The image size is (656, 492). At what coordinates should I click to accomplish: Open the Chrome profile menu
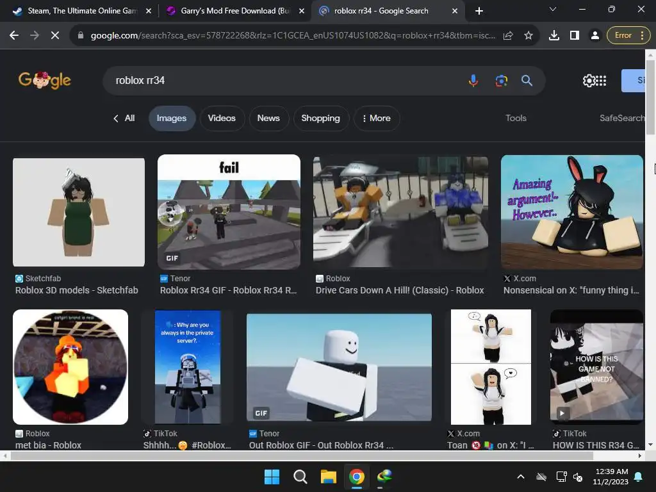[594, 36]
